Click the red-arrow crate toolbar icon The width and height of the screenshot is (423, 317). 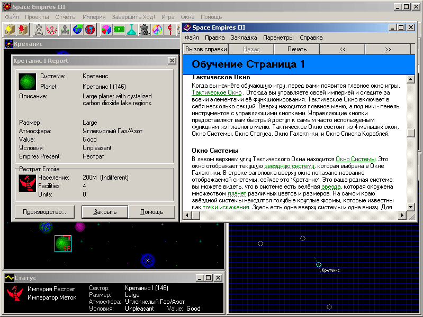[x=23, y=29]
